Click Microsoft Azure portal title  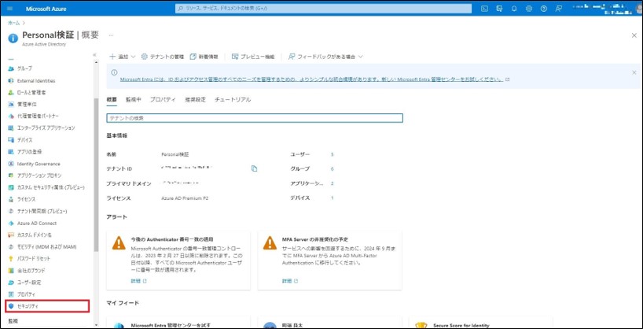tap(46, 9)
